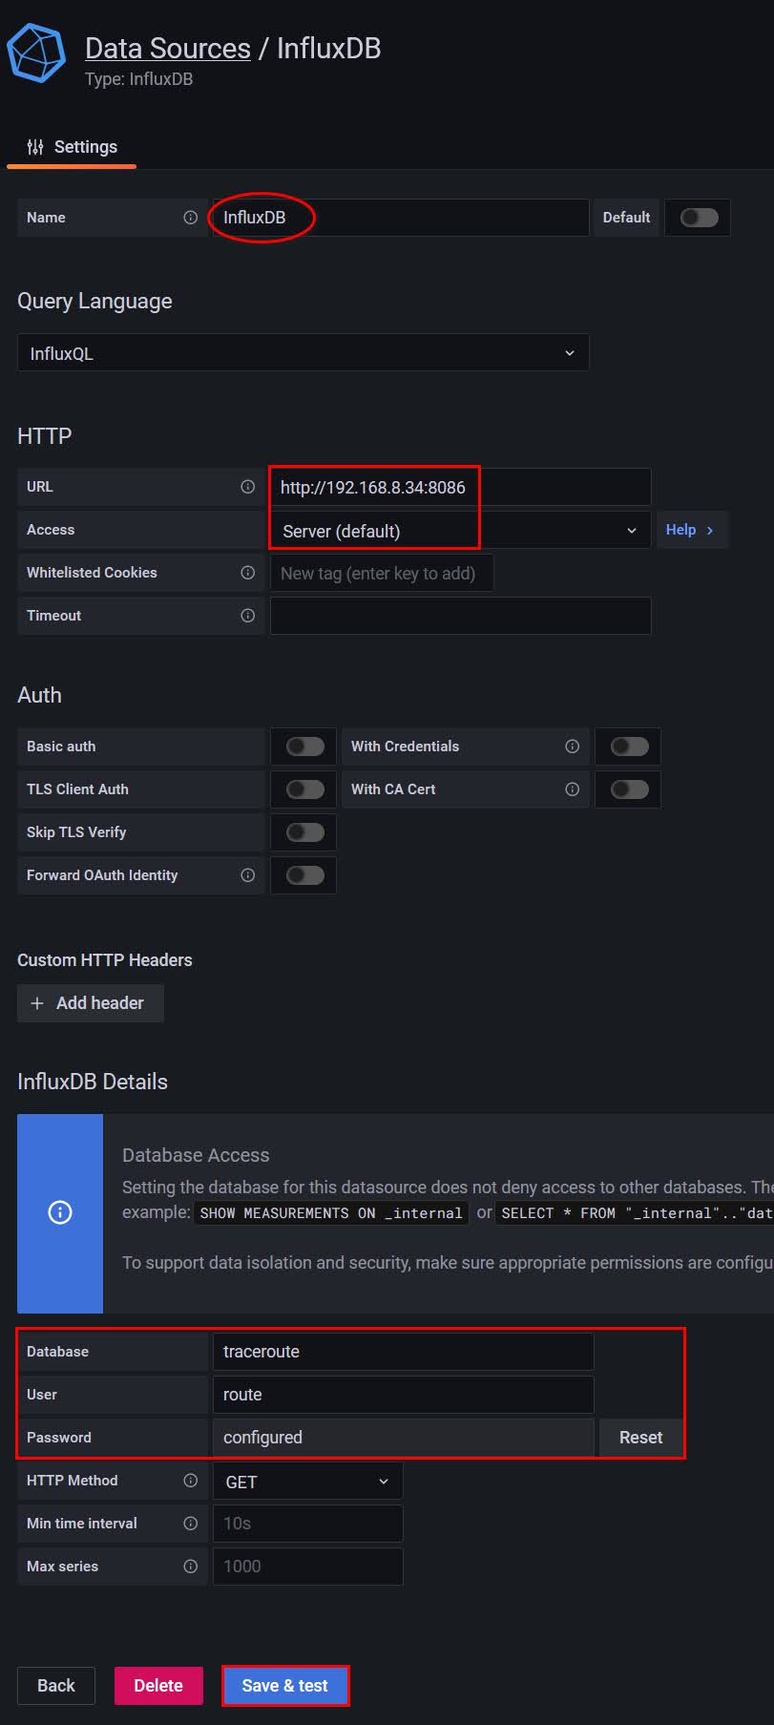
Task: Open the Query Language InfluxQL dropdown
Action: click(303, 352)
